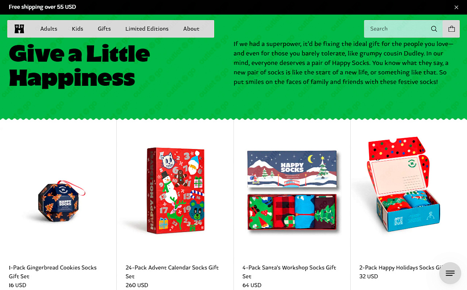The width and height of the screenshot is (467, 290).
Task: Open the shopping bag icon
Action: coord(452,29)
